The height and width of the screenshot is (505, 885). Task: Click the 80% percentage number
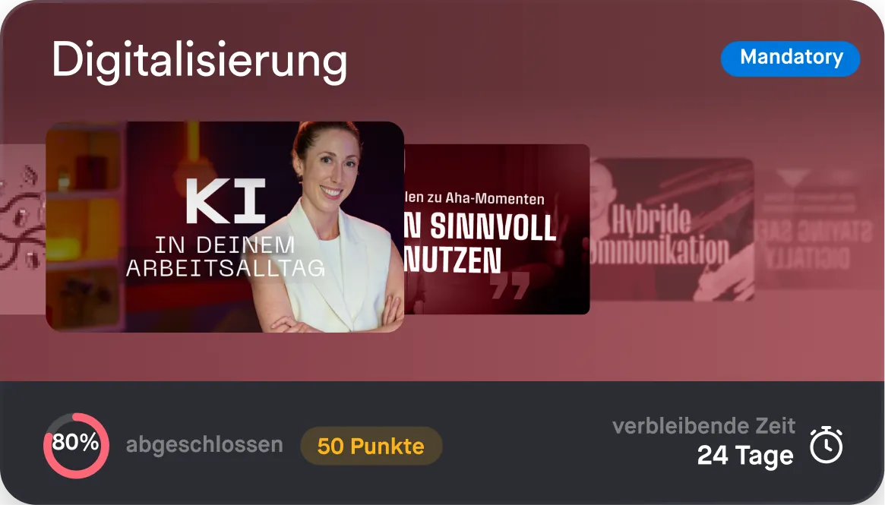click(x=76, y=443)
